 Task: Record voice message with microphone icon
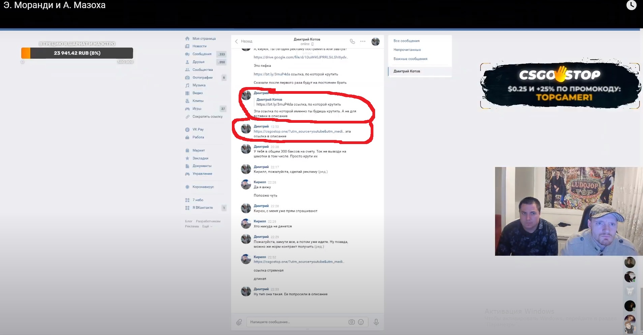click(x=376, y=322)
